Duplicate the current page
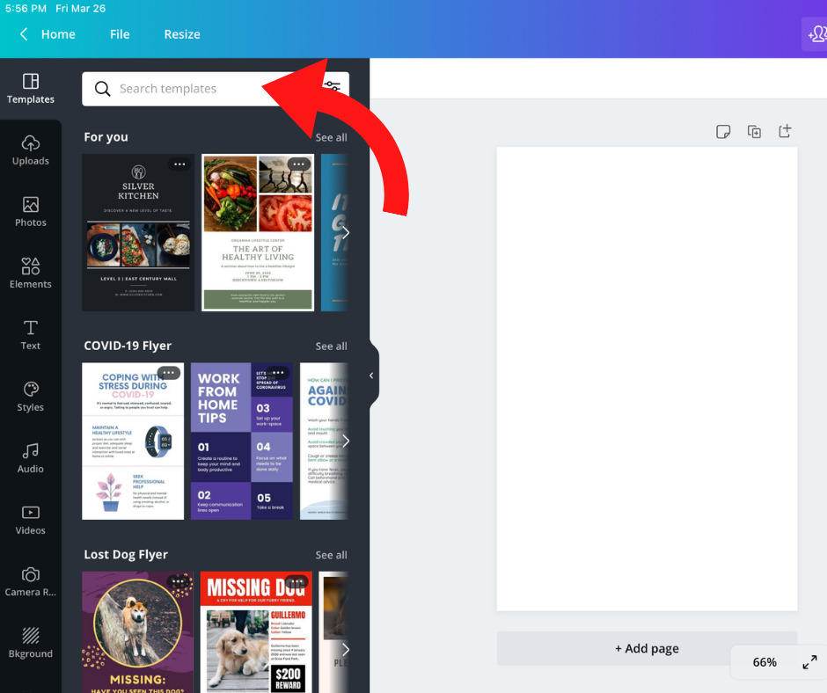This screenshot has width=827, height=693. click(754, 131)
